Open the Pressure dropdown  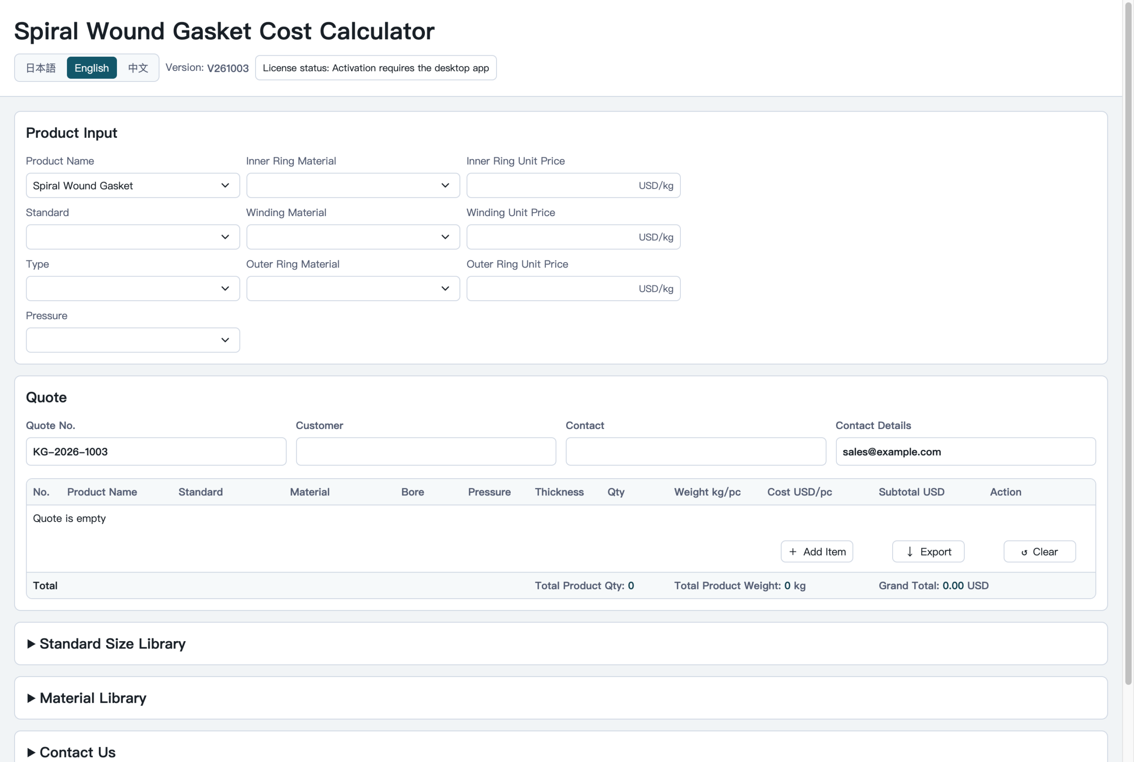click(x=133, y=340)
